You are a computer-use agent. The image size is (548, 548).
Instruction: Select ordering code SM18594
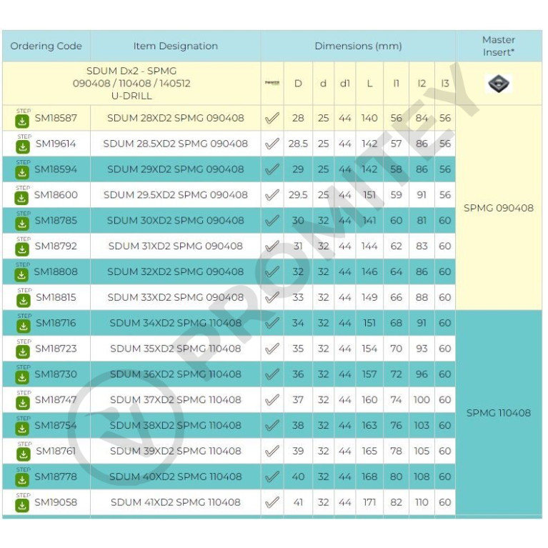click(56, 169)
